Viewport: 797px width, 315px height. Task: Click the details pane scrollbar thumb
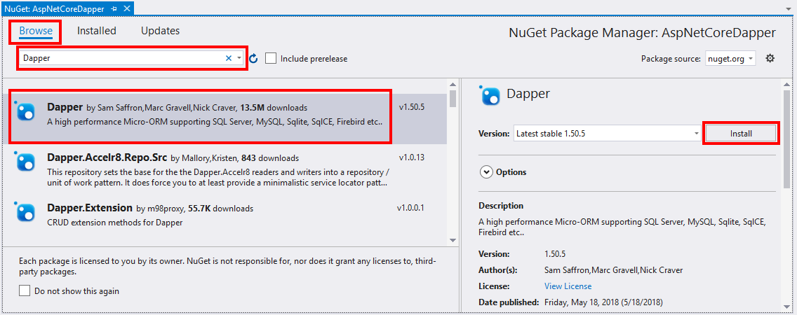point(787,139)
